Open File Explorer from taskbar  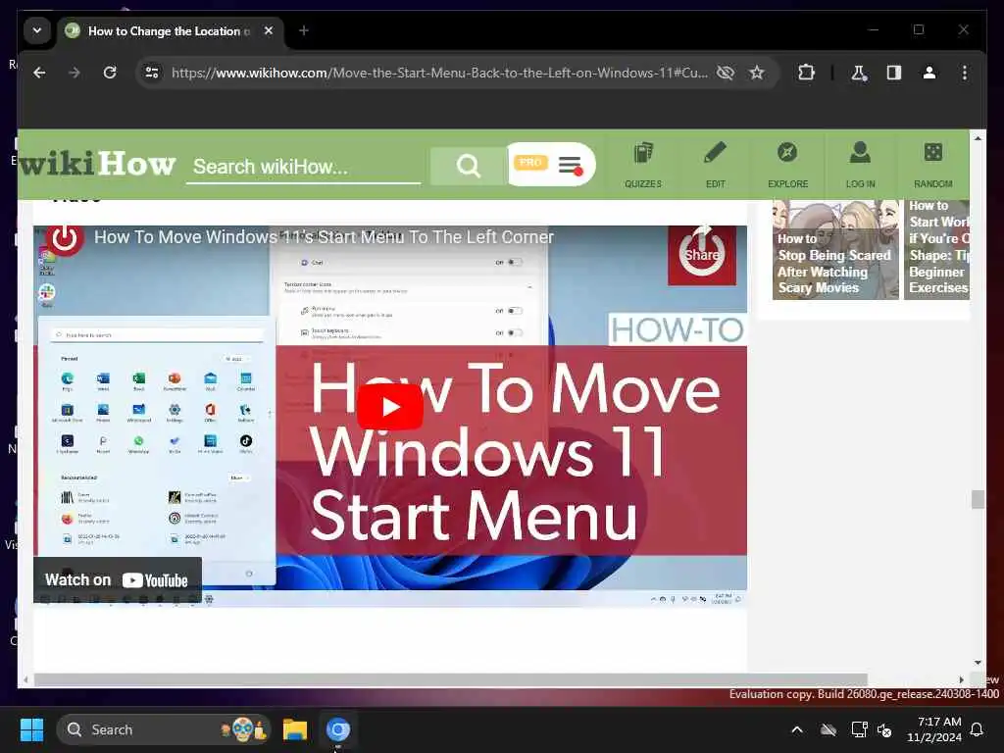coord(295,729)
